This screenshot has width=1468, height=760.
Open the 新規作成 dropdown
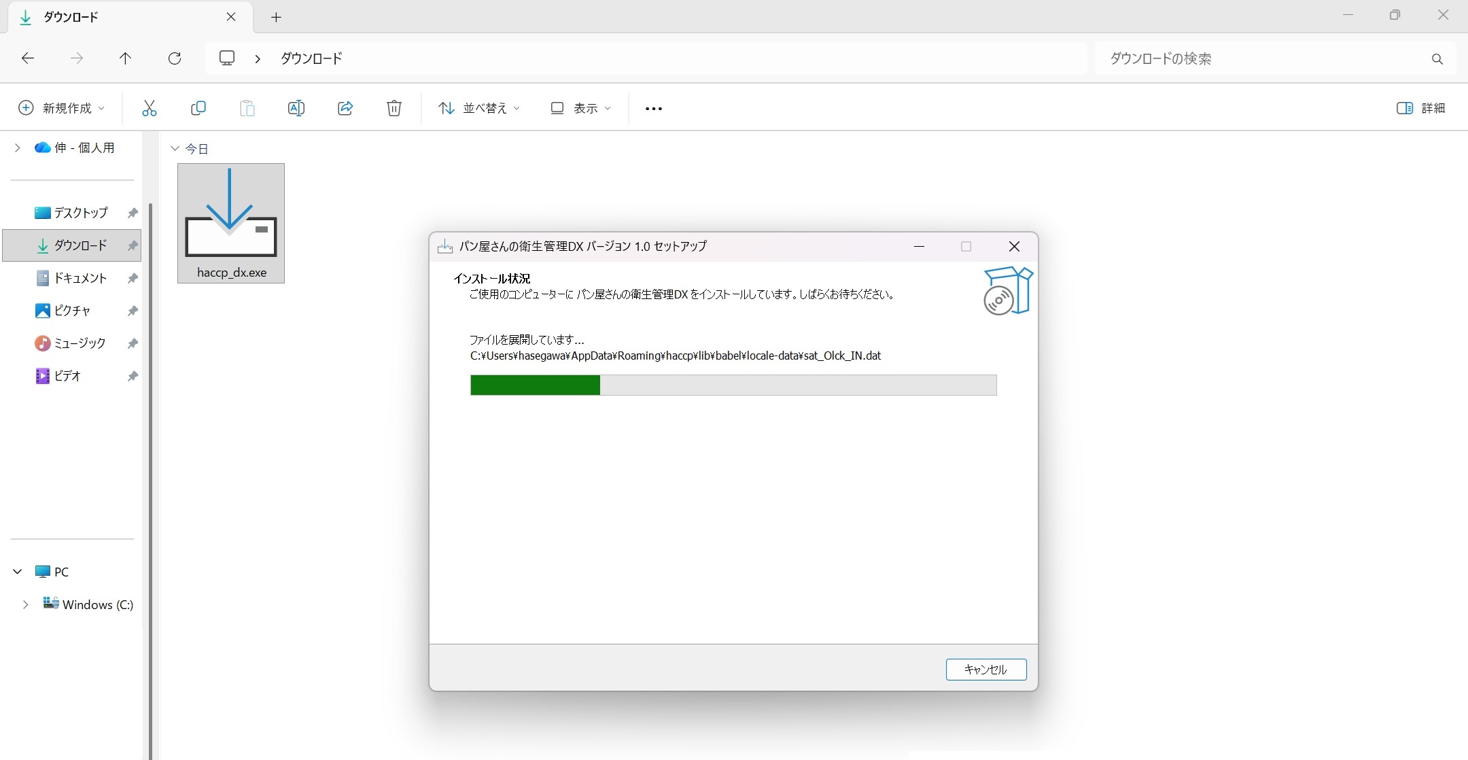[x=62, y=108]
